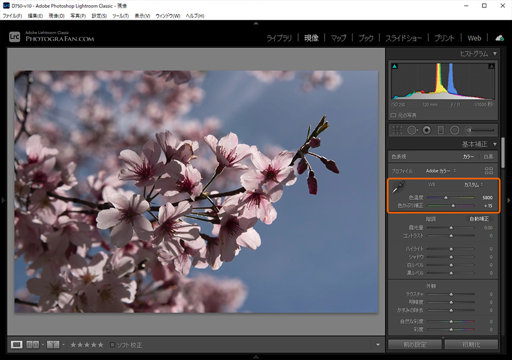Viewport: 512px width, 360px height.
Task: Switch to Loupe view icon
Action: coord(16,344)
